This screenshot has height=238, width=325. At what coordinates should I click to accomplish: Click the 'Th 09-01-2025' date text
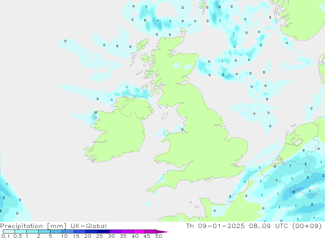coord(215,226)
